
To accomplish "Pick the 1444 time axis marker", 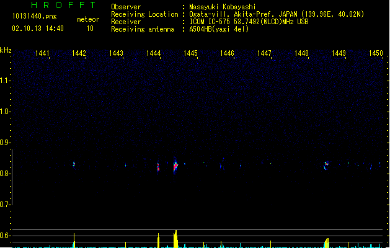I will point(154,53).
